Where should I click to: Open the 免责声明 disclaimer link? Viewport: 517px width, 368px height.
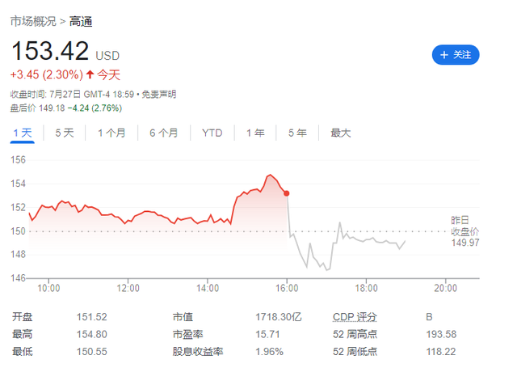click(158, 95)
